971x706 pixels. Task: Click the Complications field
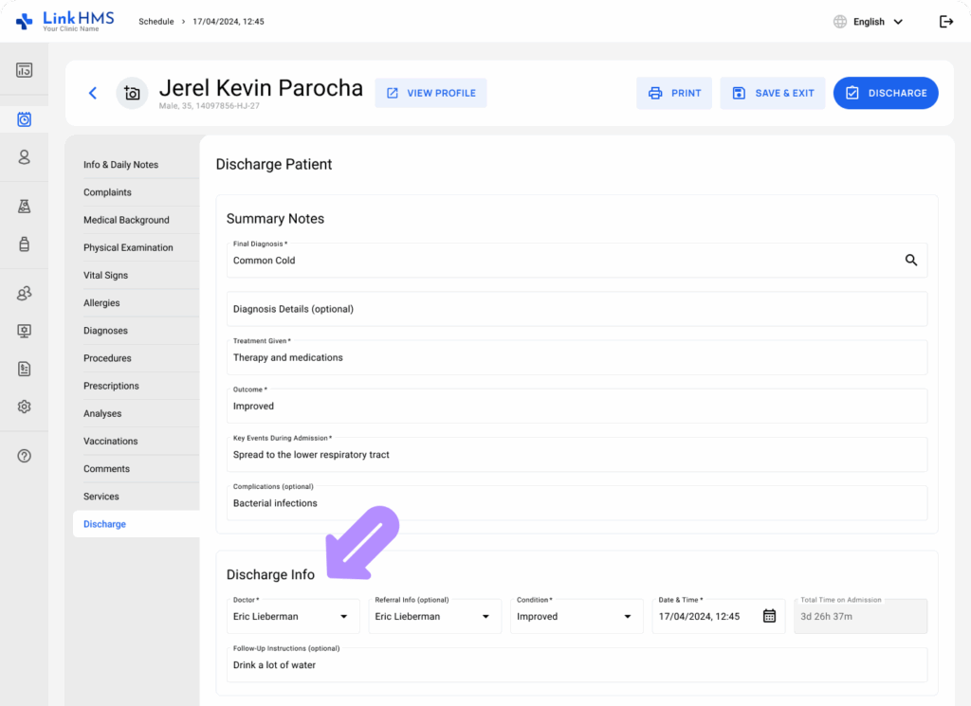(x=577, y=502)
